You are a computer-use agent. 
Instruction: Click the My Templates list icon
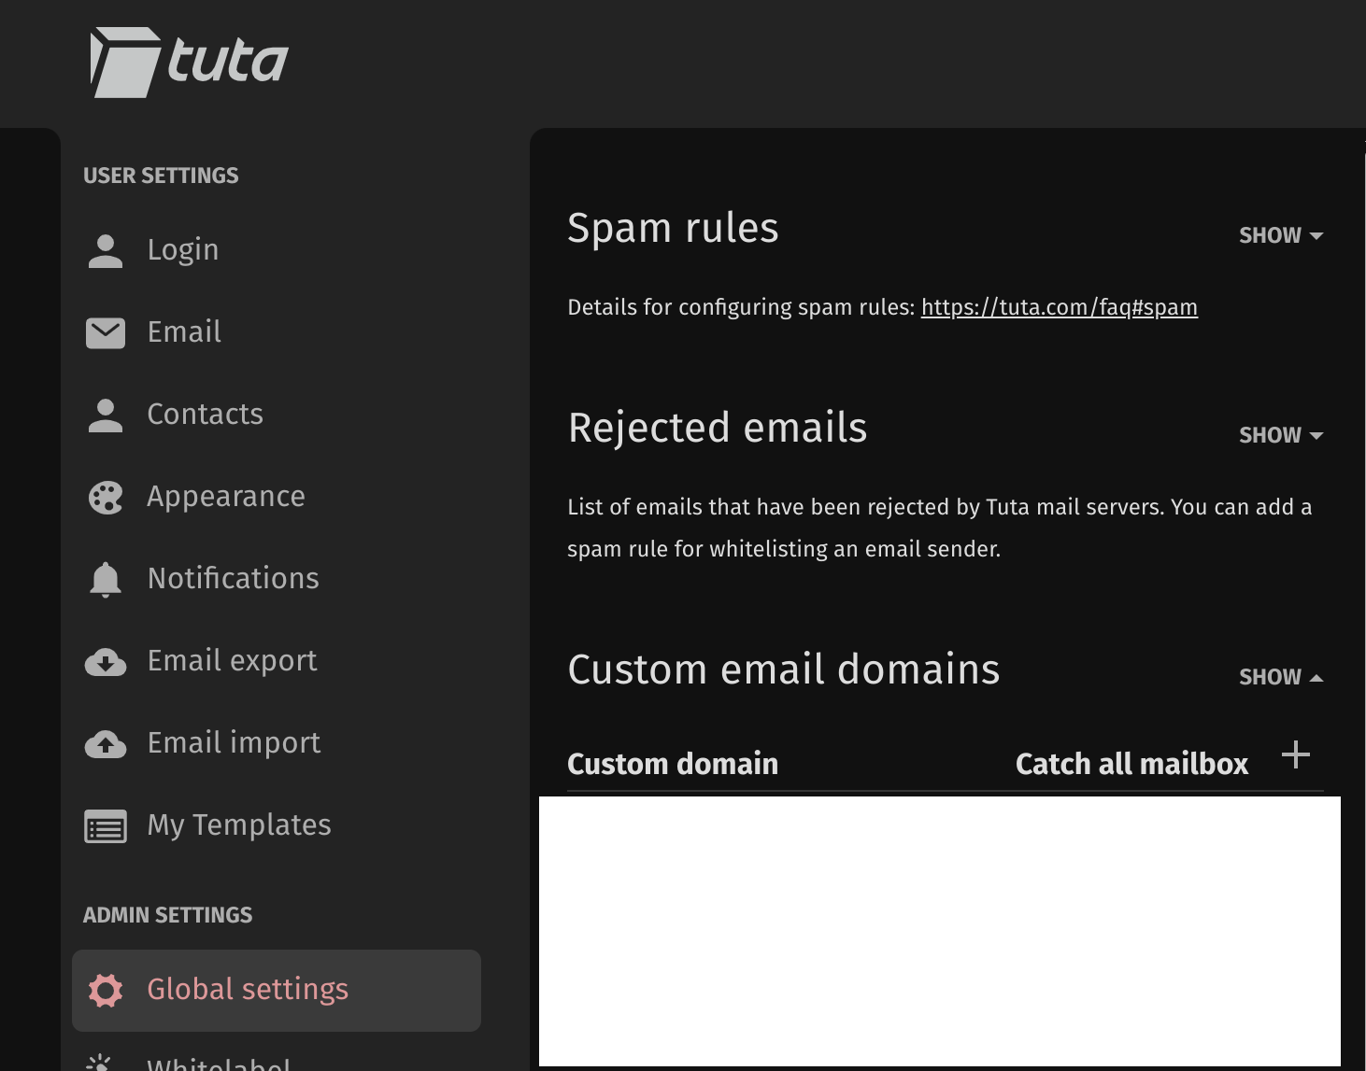tap(106, 826)
